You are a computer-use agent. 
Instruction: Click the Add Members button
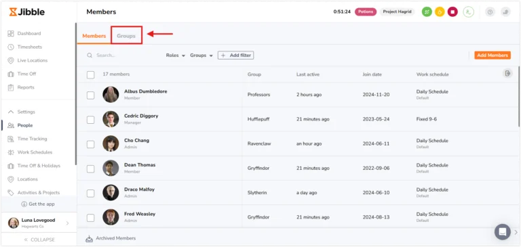pos(493,55)
